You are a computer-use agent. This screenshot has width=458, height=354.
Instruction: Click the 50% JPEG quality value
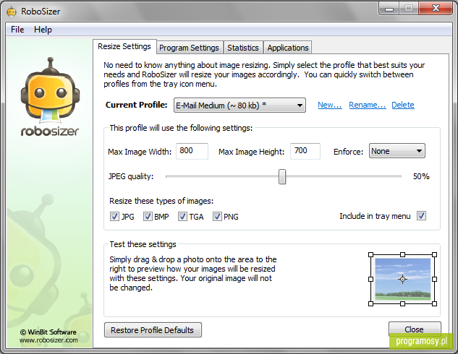421,176
